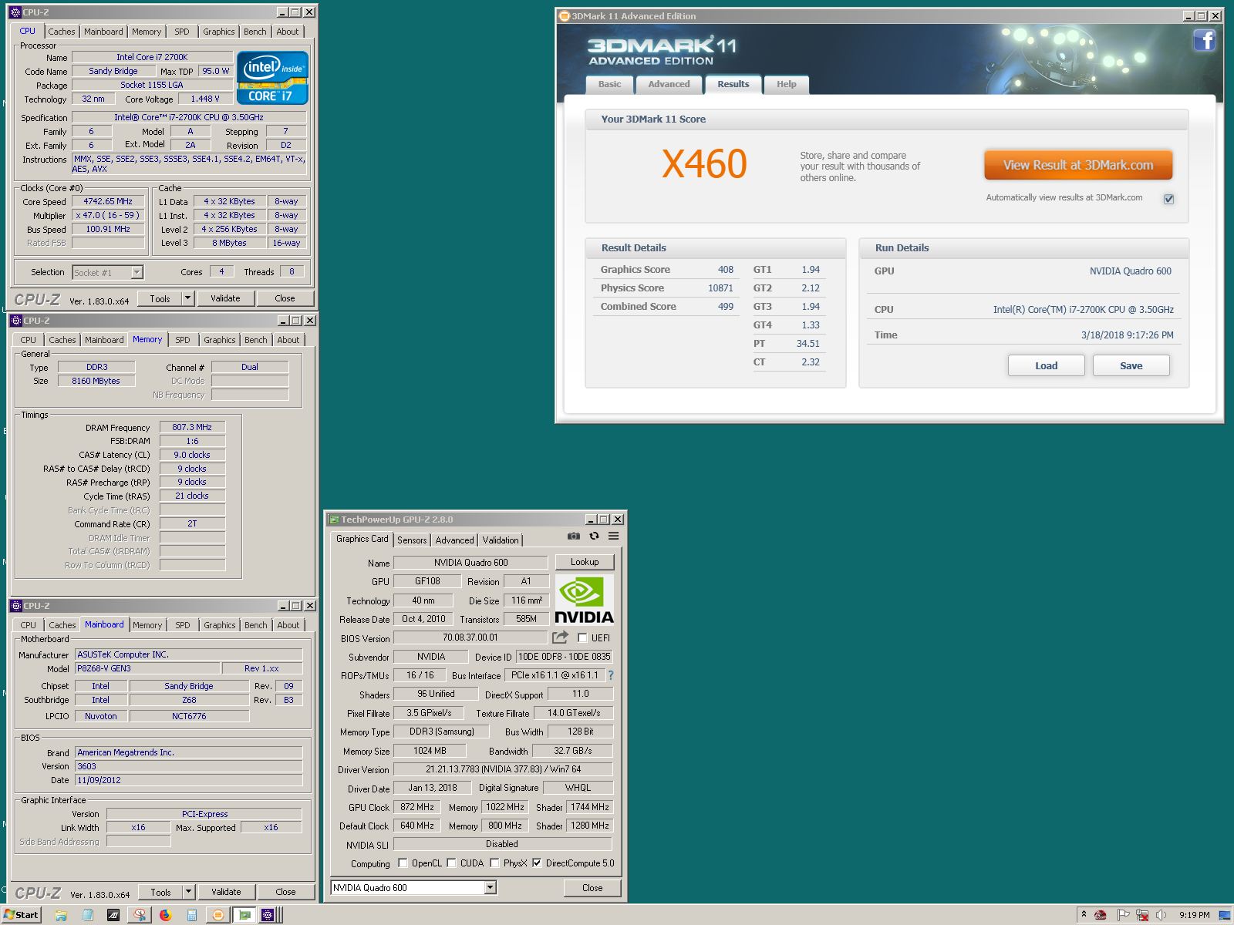Click the X460 score text
The image size is (1234, 925).
pyautogui.click(x=704, y=163)
